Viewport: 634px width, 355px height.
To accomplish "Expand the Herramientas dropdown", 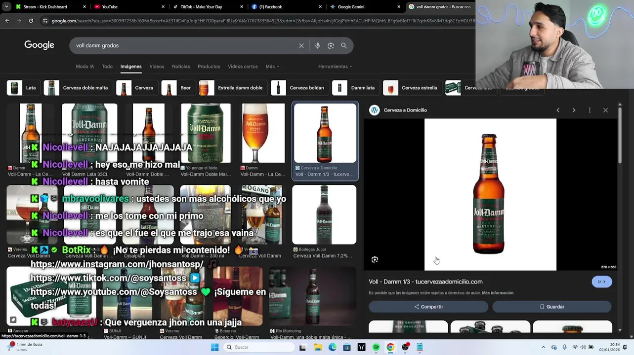I will [x=335, y=67].
